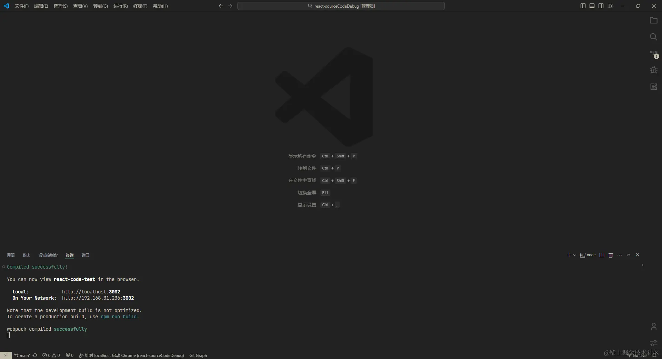
Task: Open the http://192.168.31.236:3002 network link
Action: pos(98,298)
